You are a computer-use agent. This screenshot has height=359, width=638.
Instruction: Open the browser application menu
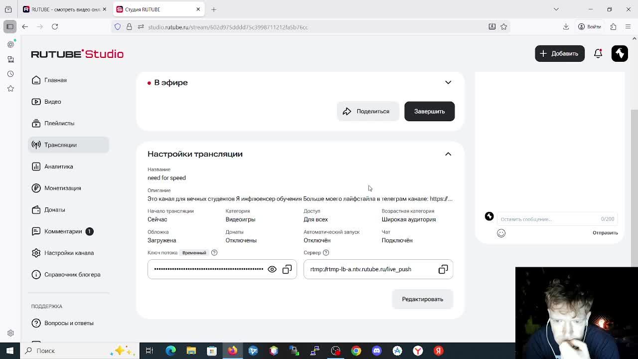628,27
